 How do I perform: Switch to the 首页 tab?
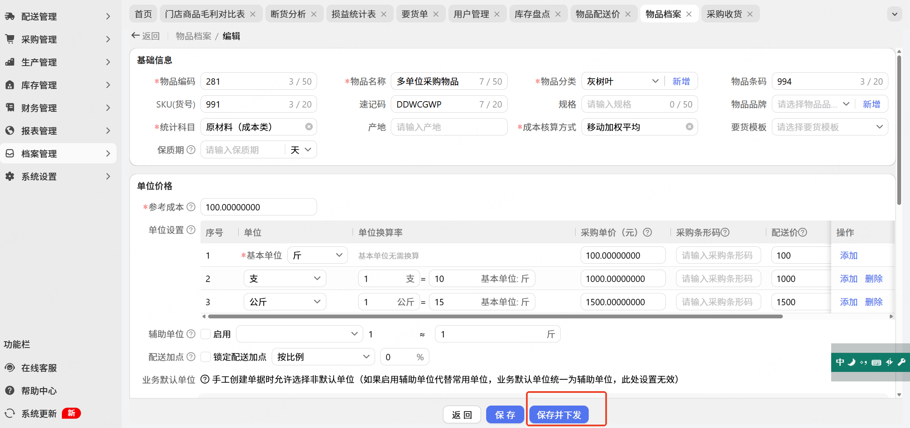pos(143,14)
